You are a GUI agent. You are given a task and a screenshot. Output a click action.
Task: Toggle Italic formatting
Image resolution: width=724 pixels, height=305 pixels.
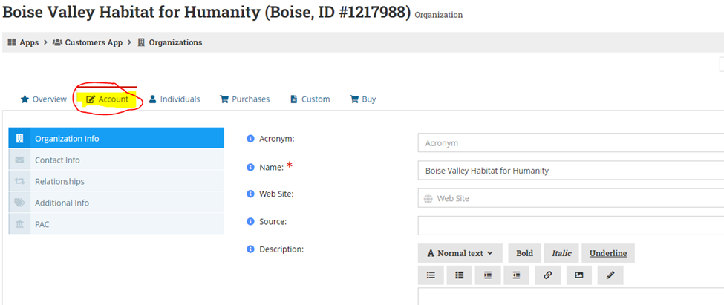[x=561, y=253]
